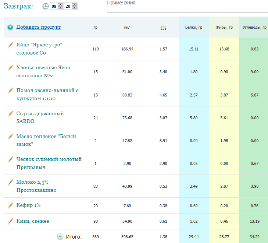The width and height of the screenshot is (268, 243).
Task: Select the 119 grams value for eggs
Action: click(x=96, y=49)
